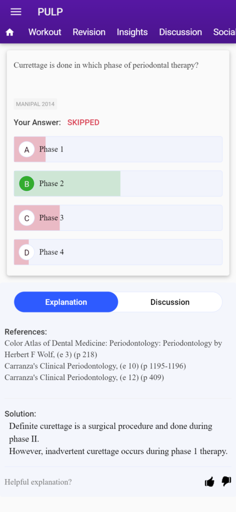Open the Social tab
Image resolution: width=236 pixels, height=512 pixels.
(224, 32)
